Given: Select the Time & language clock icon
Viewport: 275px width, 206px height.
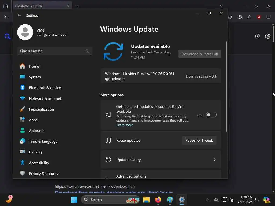Looking at the screenshot, I should click(23, 141).
